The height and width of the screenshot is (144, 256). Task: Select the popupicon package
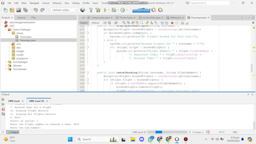click(x=22, y=58)
